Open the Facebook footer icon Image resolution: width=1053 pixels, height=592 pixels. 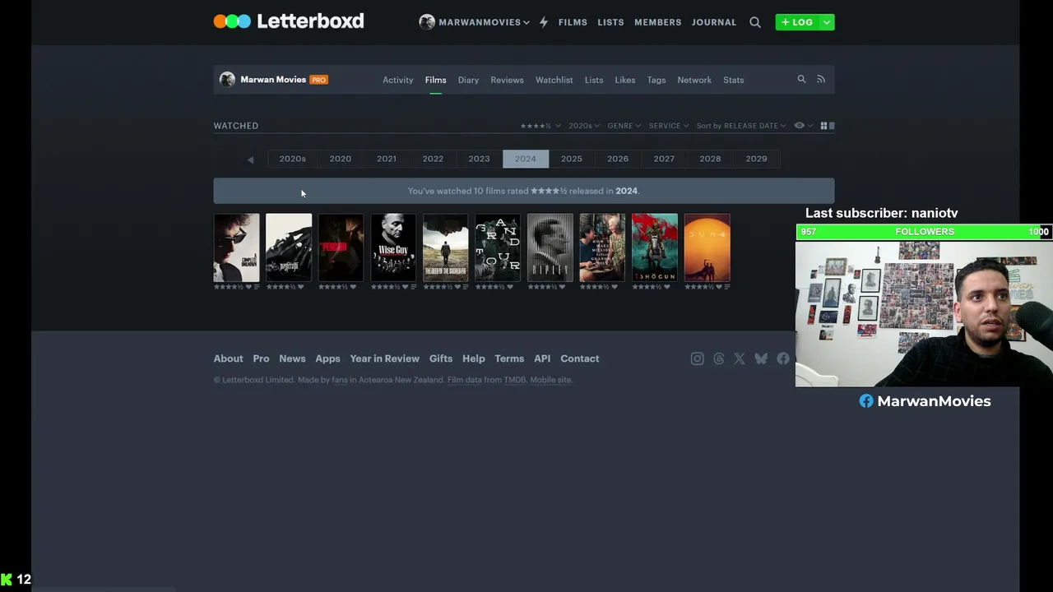[x=783, y=358]
